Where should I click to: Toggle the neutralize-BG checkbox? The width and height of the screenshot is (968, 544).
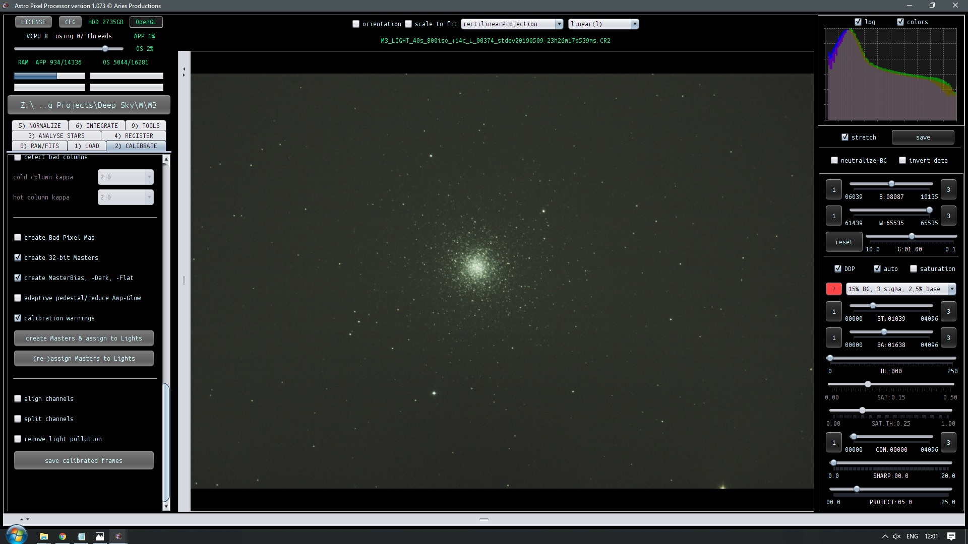pyautogui.click(x=834, y=160)
